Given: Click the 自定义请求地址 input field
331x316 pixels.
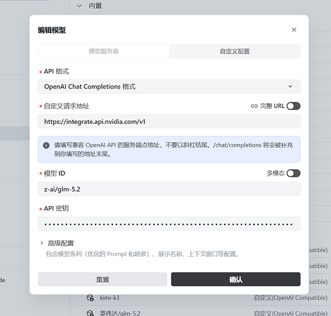Looking at the screenshot, I should [x=169, y=121].
